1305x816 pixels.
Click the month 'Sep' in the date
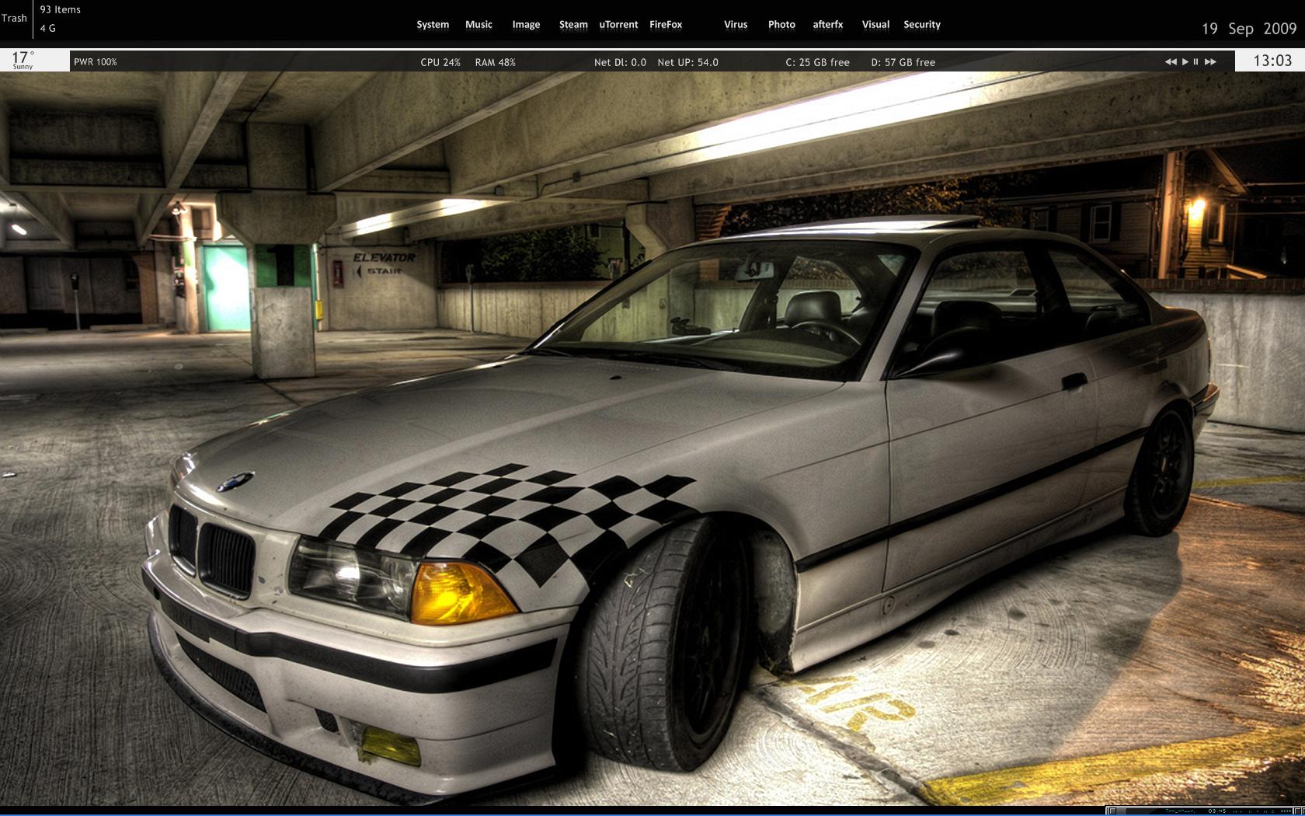click(1241, 29)
